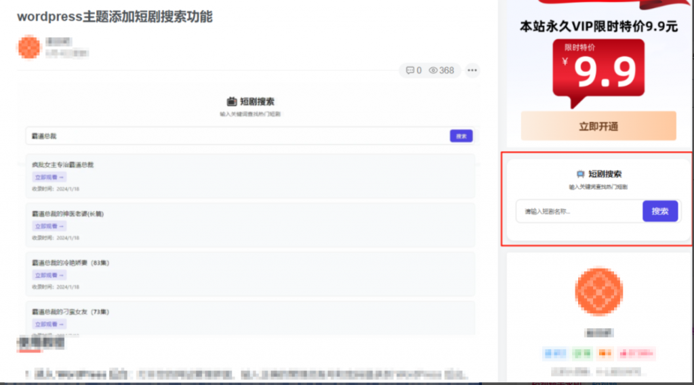Click the 搜索 button in sidebar search widget
Viewport: 694px width, 385px height.
660,211
